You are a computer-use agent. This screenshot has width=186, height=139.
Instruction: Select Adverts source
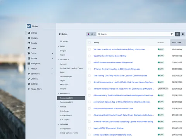click(x=63, y=64)
